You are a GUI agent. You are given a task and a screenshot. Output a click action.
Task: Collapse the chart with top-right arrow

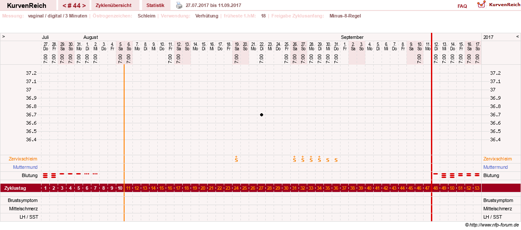point(518,37)
